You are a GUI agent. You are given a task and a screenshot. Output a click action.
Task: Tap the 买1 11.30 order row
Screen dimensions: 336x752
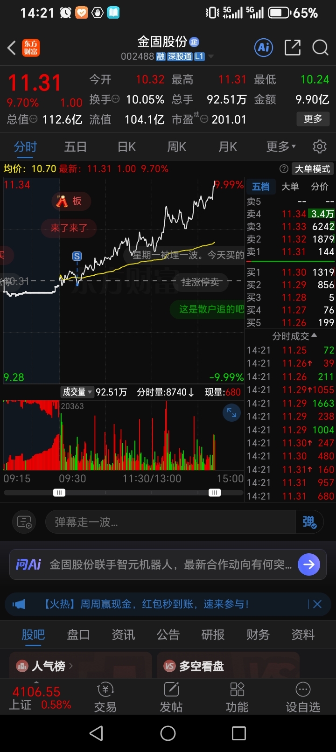click(x=290, y=272)
